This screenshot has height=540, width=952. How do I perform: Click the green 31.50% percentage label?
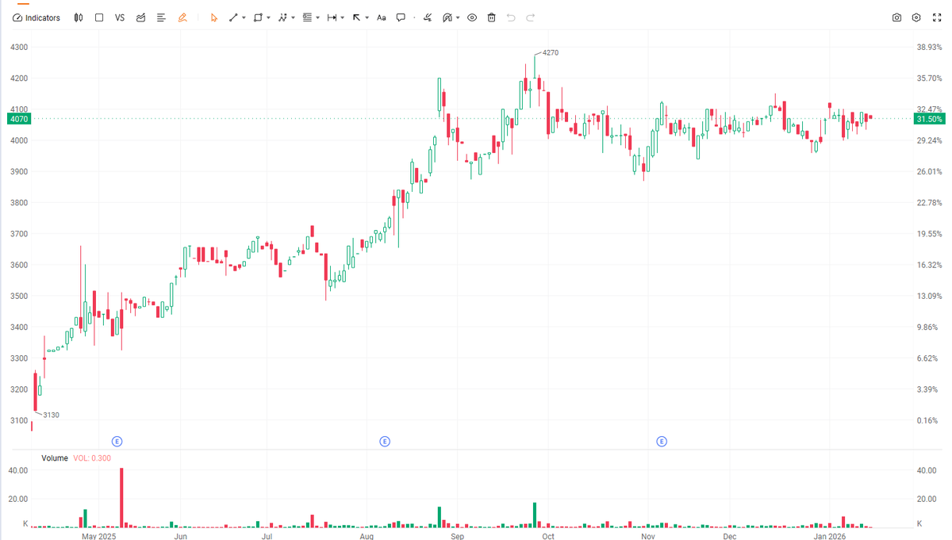click(x=930, y=119)
